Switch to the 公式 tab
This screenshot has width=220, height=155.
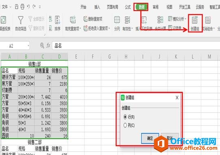coord(128,7)
